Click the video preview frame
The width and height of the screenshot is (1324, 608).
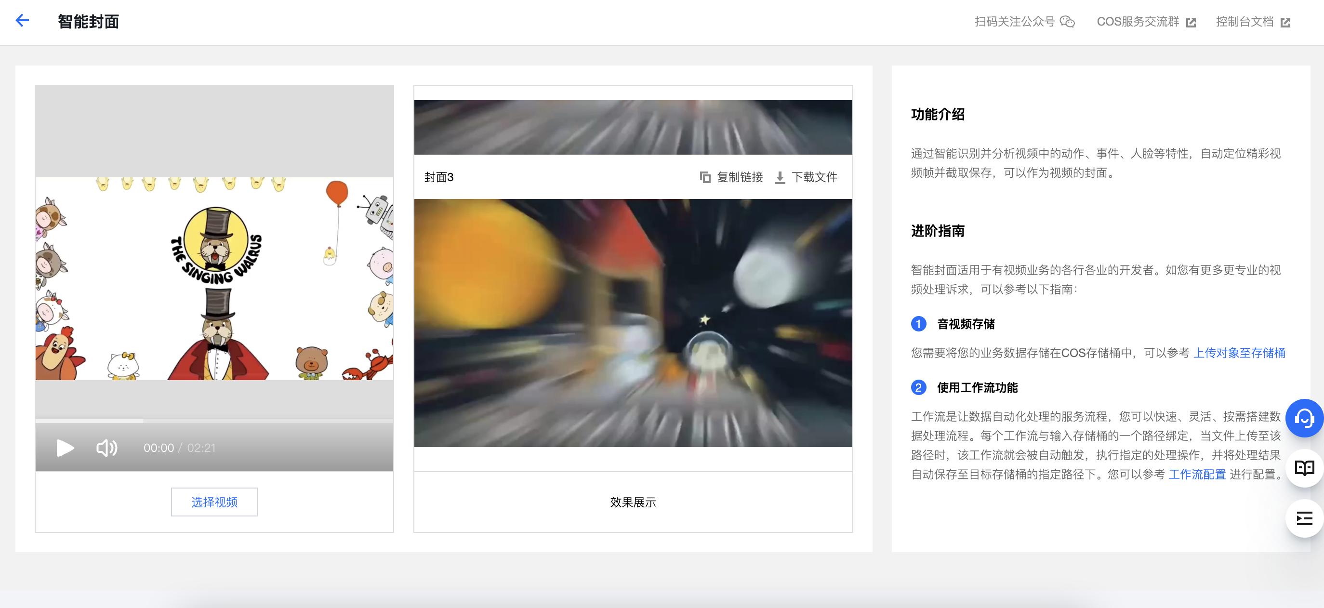coord(214,278)
